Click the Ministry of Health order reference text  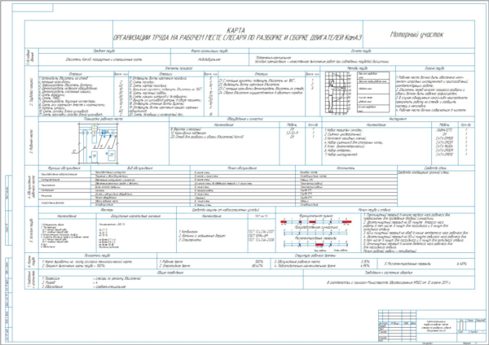point(389,282)
